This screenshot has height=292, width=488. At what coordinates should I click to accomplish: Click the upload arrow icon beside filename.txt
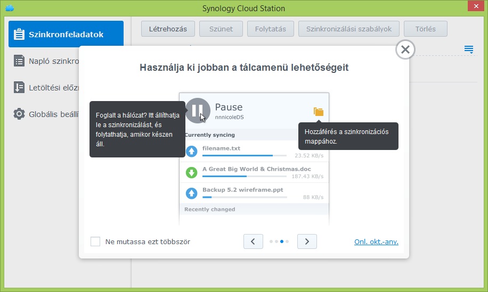(192, 151)
